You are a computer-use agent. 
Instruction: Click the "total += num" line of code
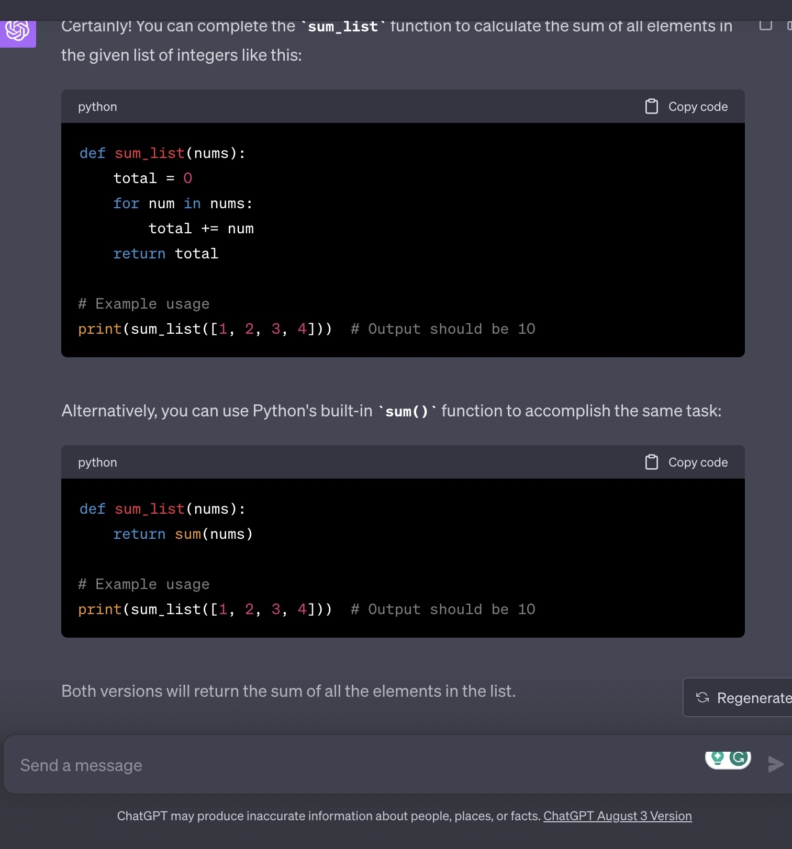tap(201, 229)
